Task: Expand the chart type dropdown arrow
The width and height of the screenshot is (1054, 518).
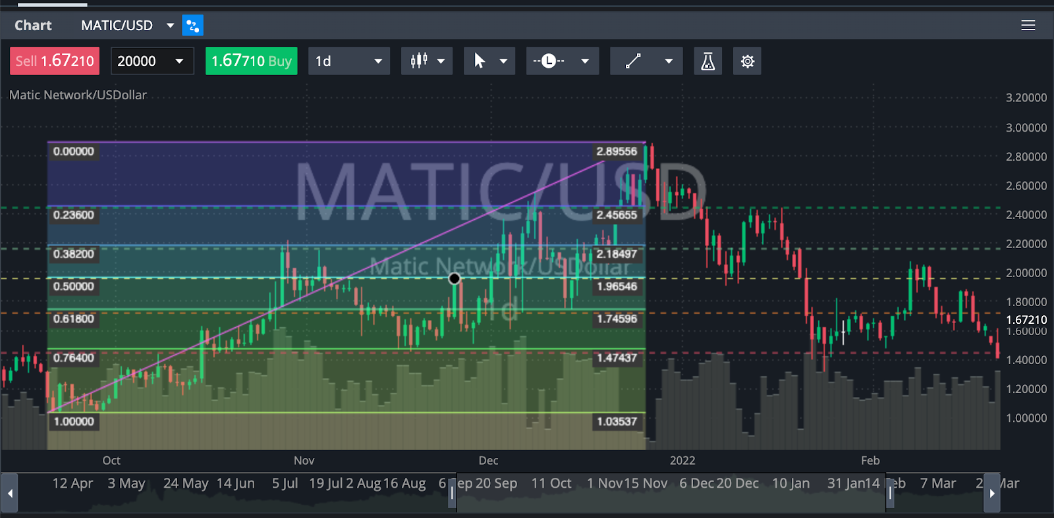Action: tap(441, 61)
